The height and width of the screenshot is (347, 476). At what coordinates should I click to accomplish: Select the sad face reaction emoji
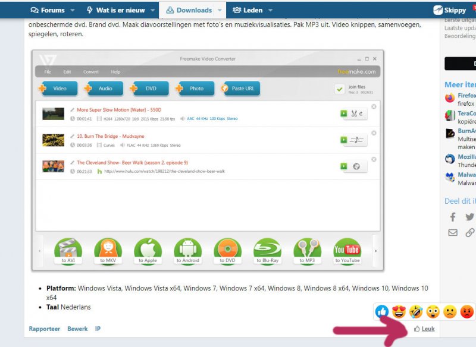point(450,311)
